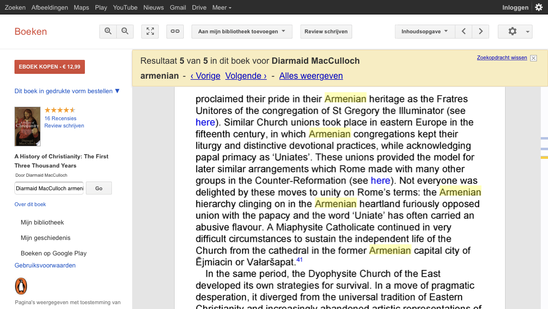Click the five-star rating
The image size is (548, 309).
(60, 110)
